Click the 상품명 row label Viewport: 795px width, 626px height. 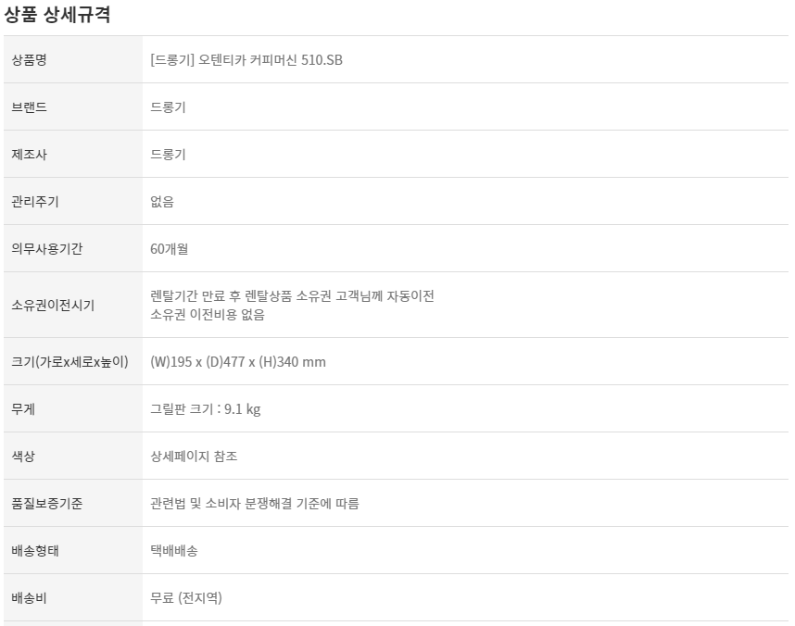click(29, 60)
